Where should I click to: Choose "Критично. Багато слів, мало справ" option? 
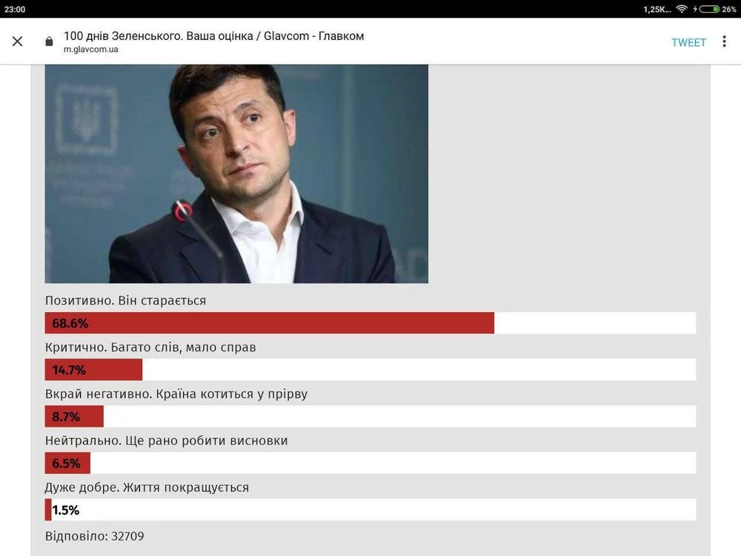pyautogui.click(x=150, y=347)
